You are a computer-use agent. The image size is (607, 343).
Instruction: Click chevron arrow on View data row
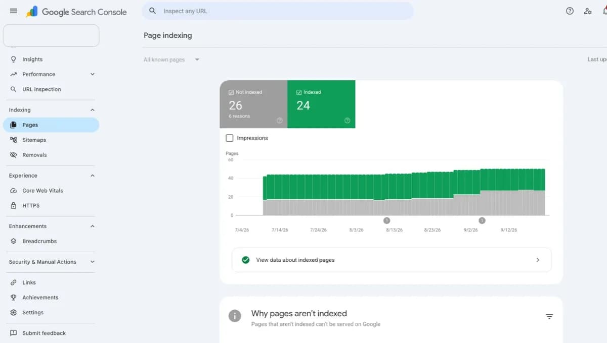click(538, 260)
